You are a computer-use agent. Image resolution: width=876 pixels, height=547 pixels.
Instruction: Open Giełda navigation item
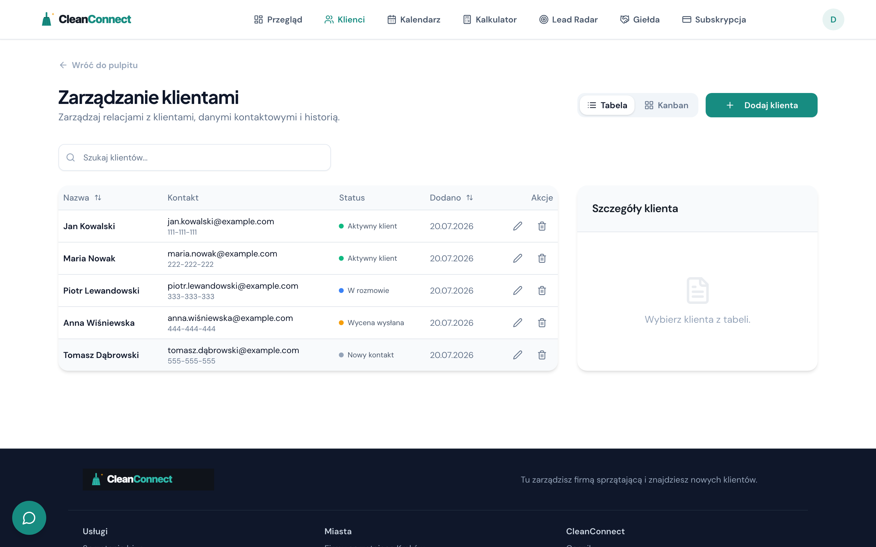(640, 19)
